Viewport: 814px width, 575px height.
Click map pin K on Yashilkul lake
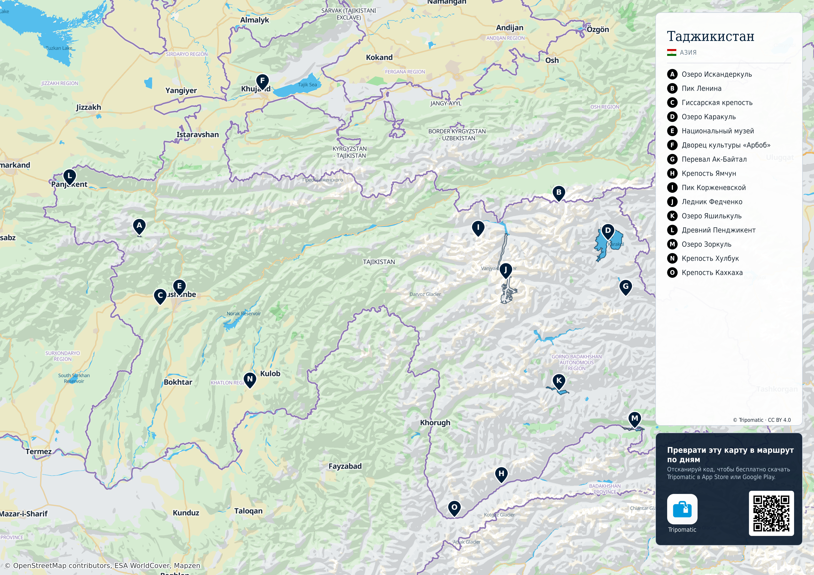pos(559,382)
